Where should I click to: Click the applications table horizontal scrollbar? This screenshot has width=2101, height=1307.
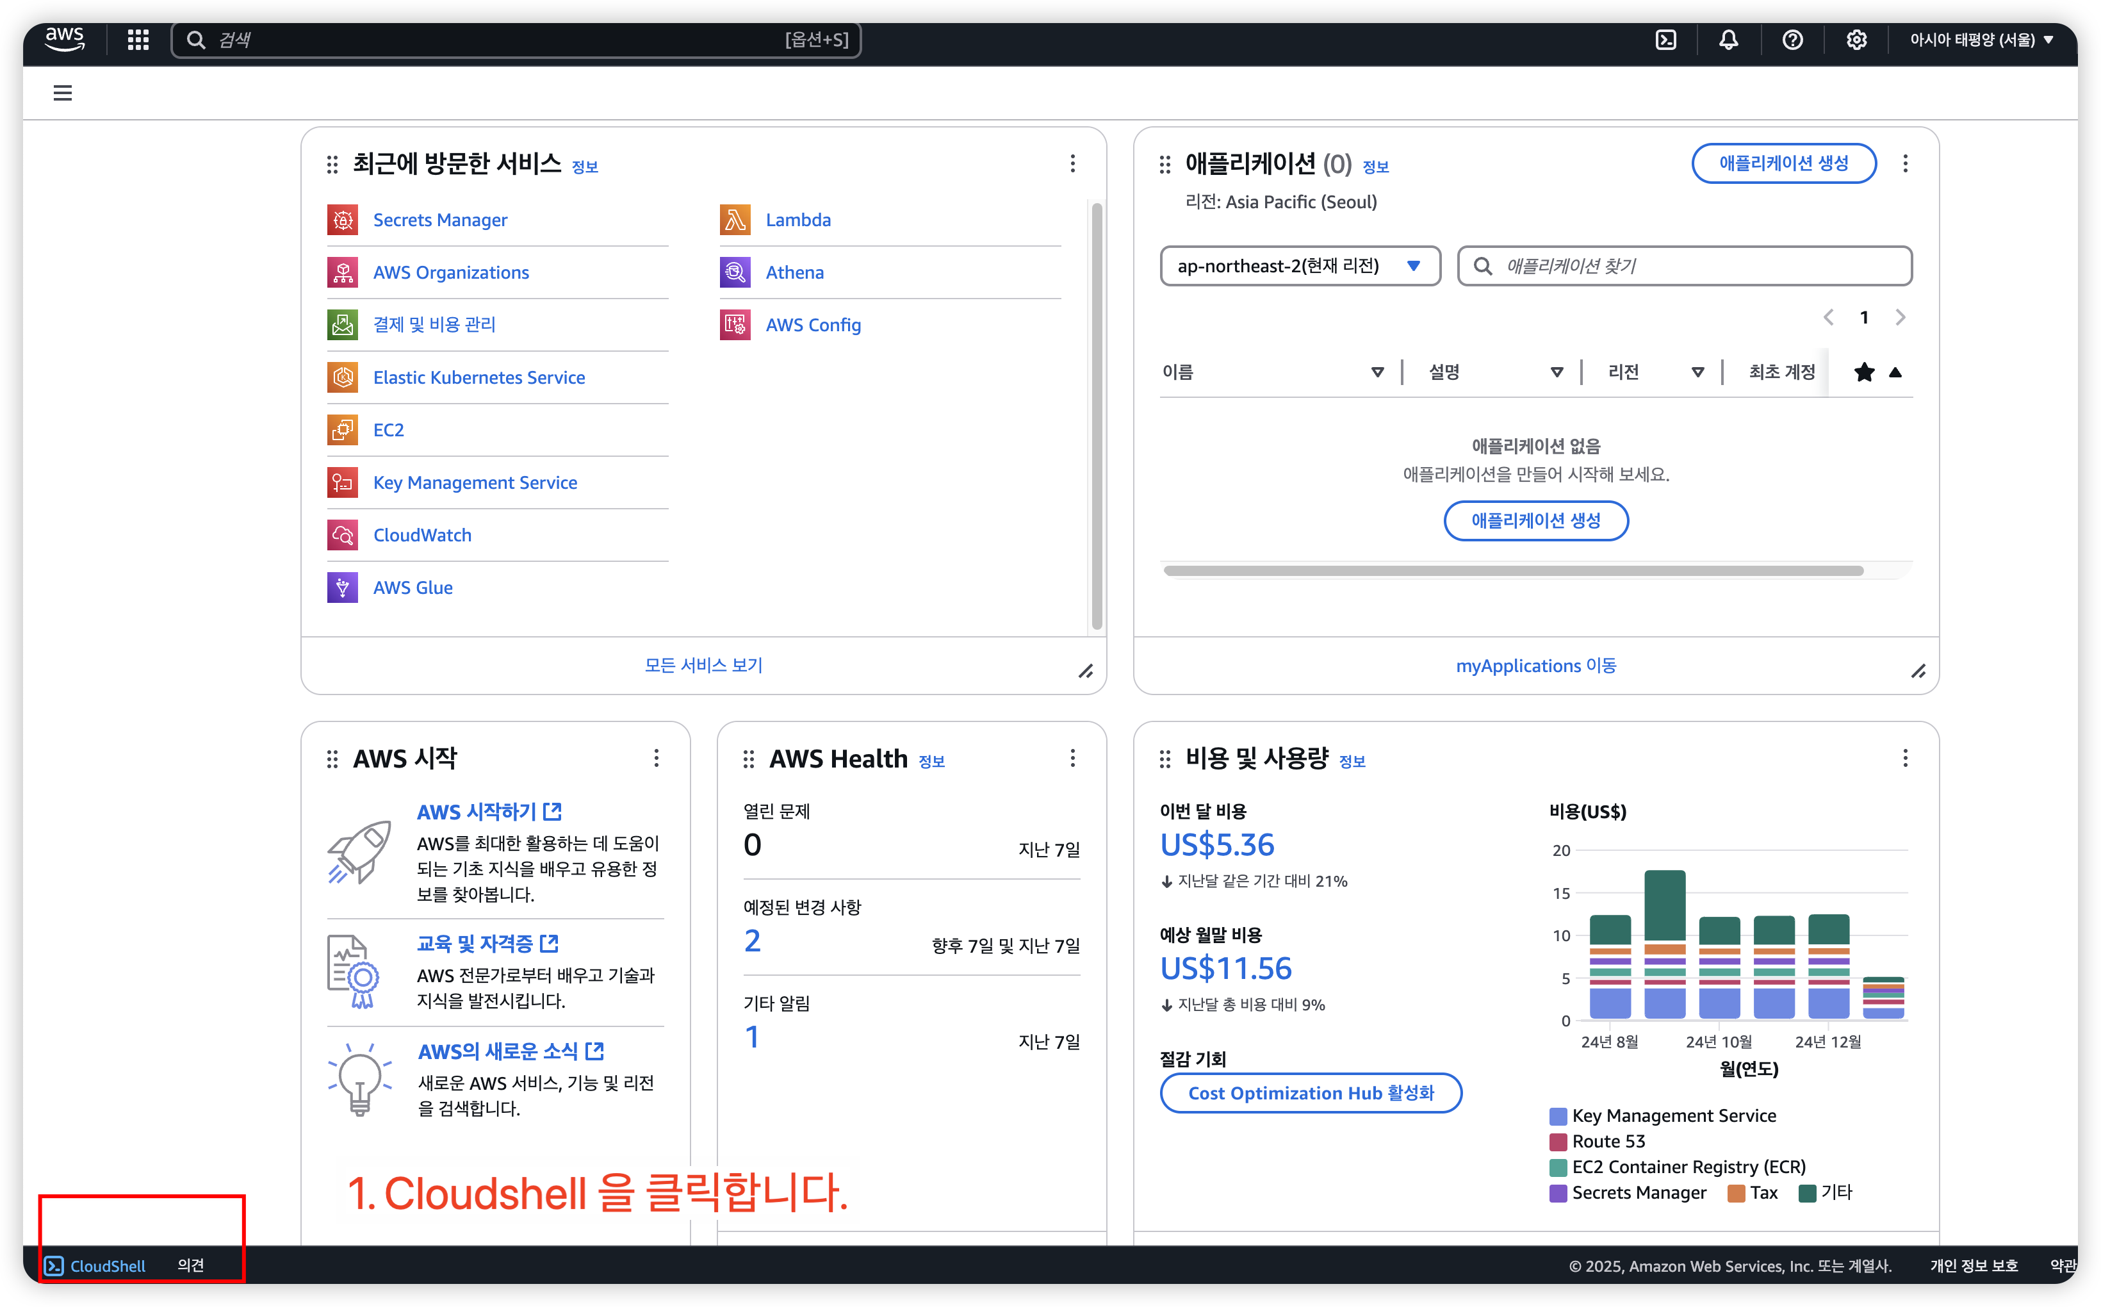[x=1514, y=570]
